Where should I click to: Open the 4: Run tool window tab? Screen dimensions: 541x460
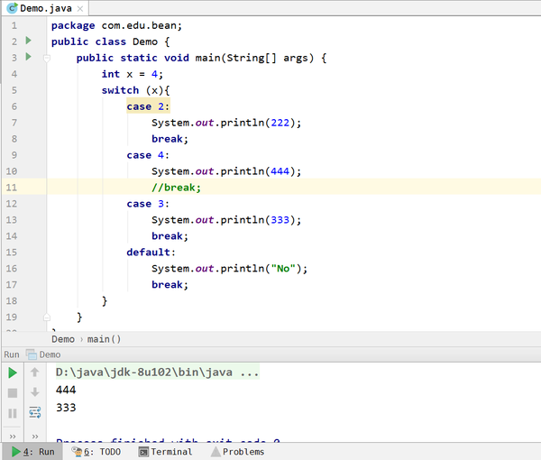pyautogui.click(x=32, y=452)
